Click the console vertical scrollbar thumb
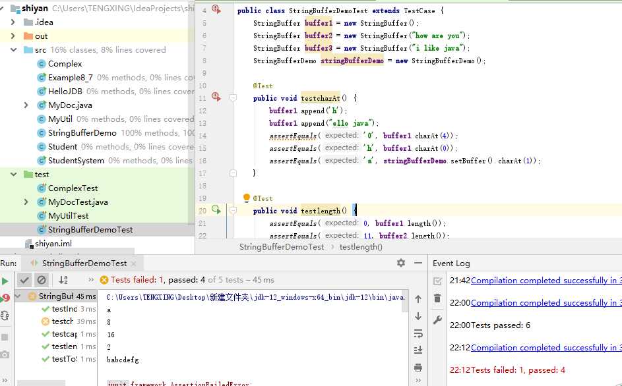 (x=405, y=302)
